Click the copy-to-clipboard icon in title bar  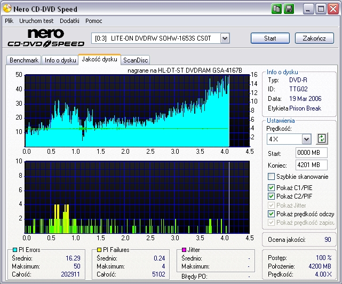tap(277, 9)
